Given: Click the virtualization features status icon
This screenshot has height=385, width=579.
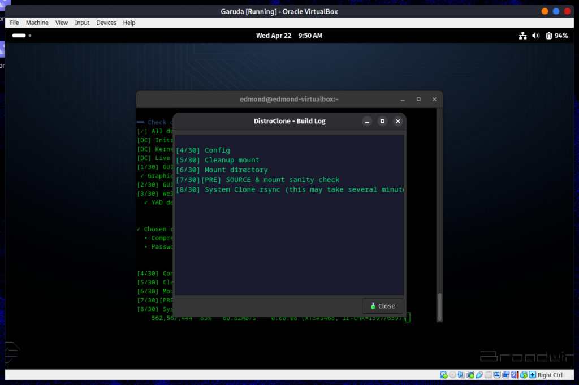Looking at the screenshot, I should (x=513, y=374).
